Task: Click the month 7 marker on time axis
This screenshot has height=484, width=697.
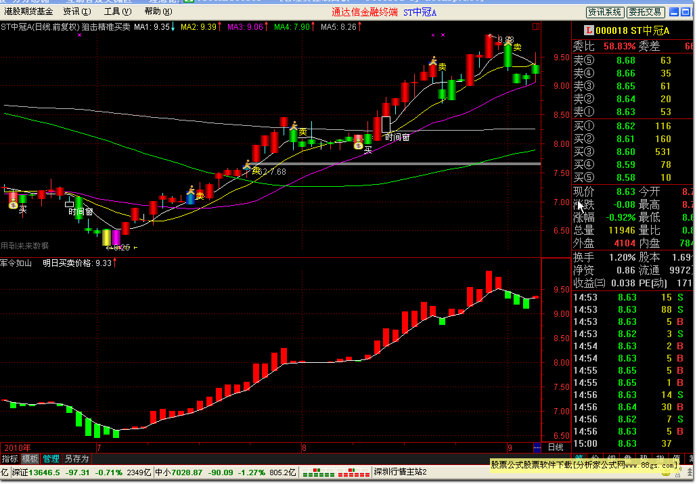Action: [x=98, y=448]
